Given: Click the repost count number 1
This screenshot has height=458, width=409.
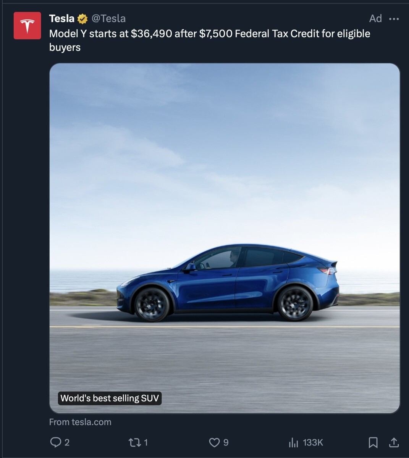Looking at the screenshot, I should [145, 442].
